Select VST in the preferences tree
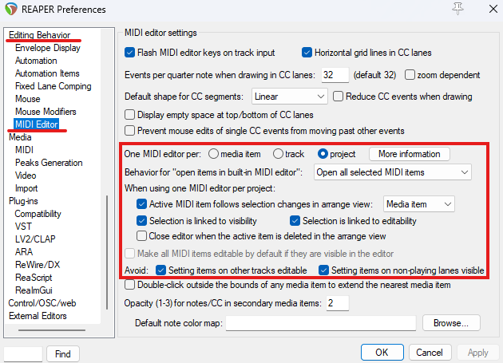The width and height of the screenshot is (503, 363). [x=23, y=227]
